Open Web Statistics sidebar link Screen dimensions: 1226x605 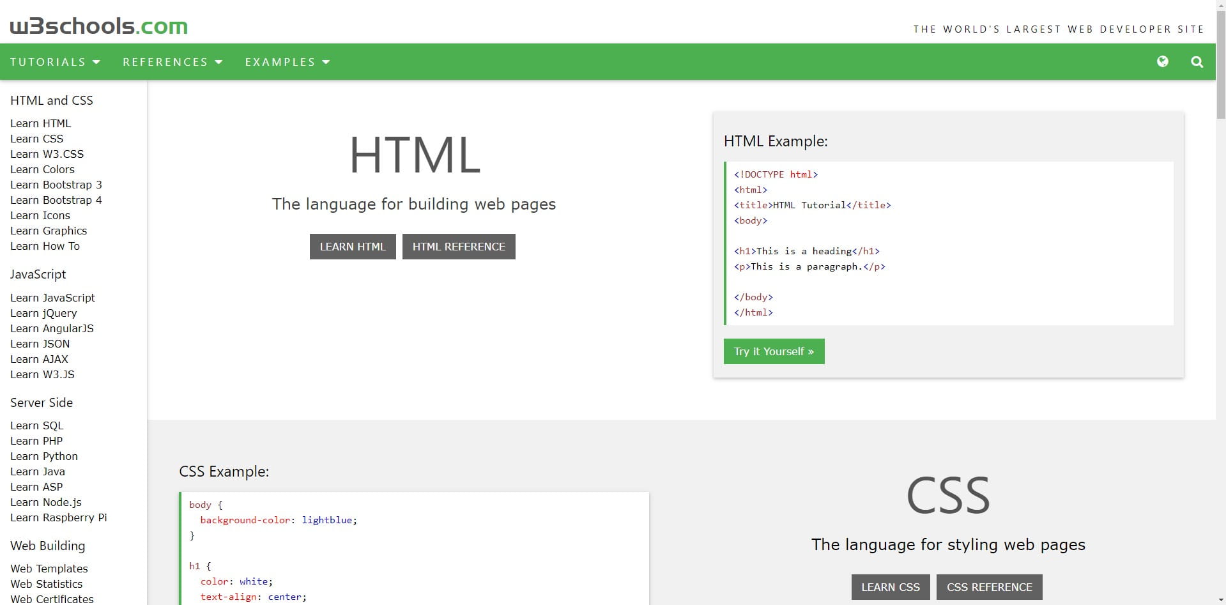click(x=47, y=584)
